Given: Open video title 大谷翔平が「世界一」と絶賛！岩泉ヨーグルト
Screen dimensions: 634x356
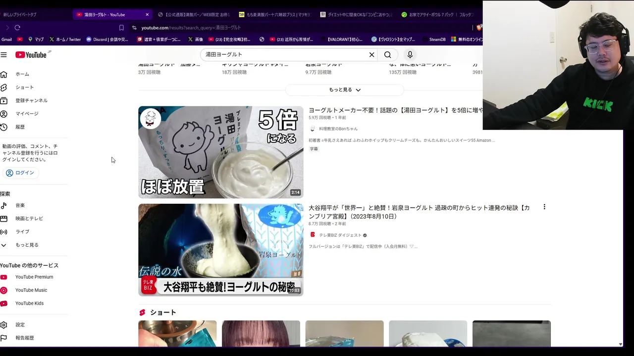Looking at the screenshot, I should click(x=419, y=212).
